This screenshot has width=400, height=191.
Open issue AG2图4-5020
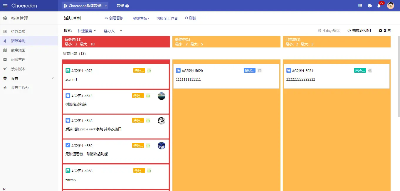(x=192, y=71)
